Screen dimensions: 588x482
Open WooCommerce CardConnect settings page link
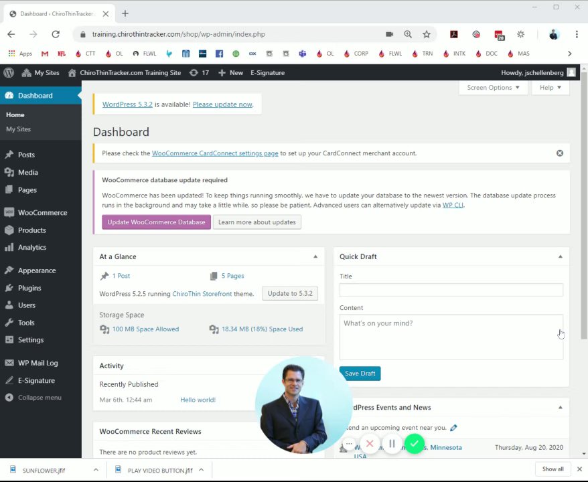tap(215, 153)
